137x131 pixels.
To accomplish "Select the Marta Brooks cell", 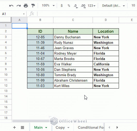I will [x=73, y=59].
